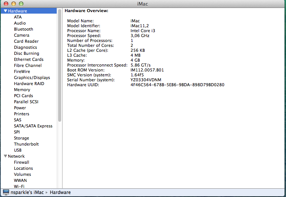286x197 pixels.
Task: Select the Bluetooth sidebar item
Action: click(23, 29)
